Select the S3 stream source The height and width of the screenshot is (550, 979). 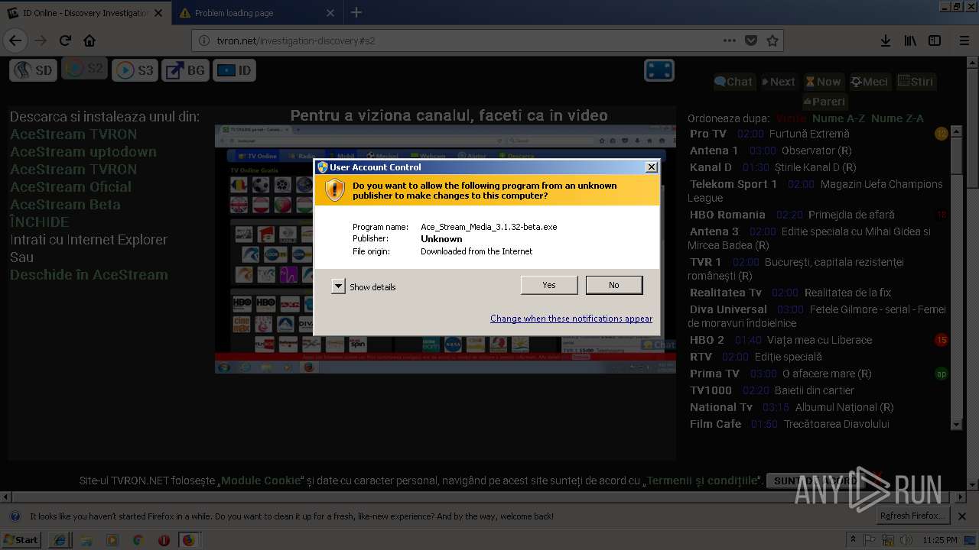[135, 70]
